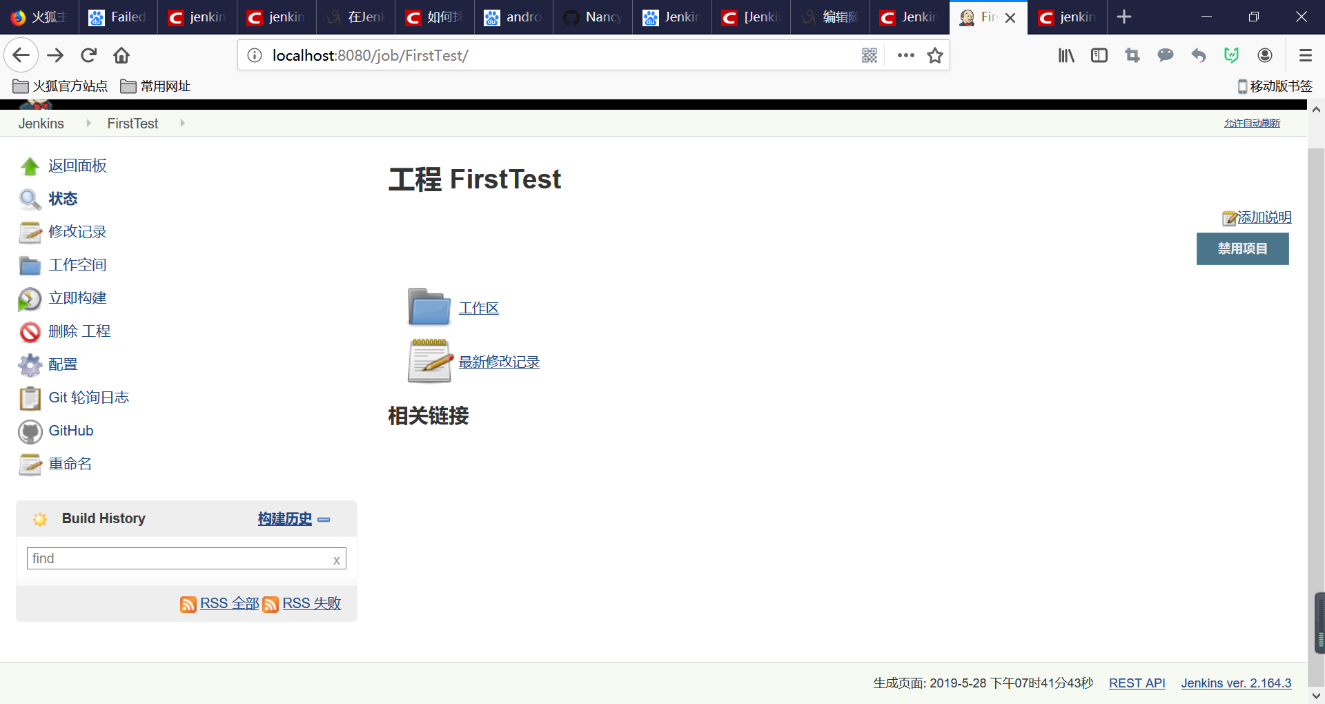Open the 立即构建 link
The image size is (1325, 704).
point(77,298)
